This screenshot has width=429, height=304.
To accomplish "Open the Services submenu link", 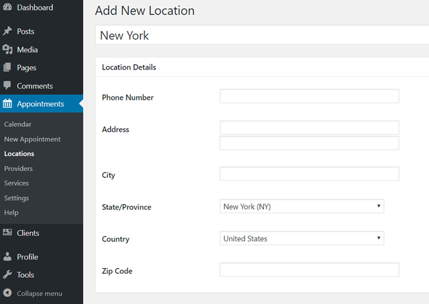I will pyautogui.click(x=17, y=183).
